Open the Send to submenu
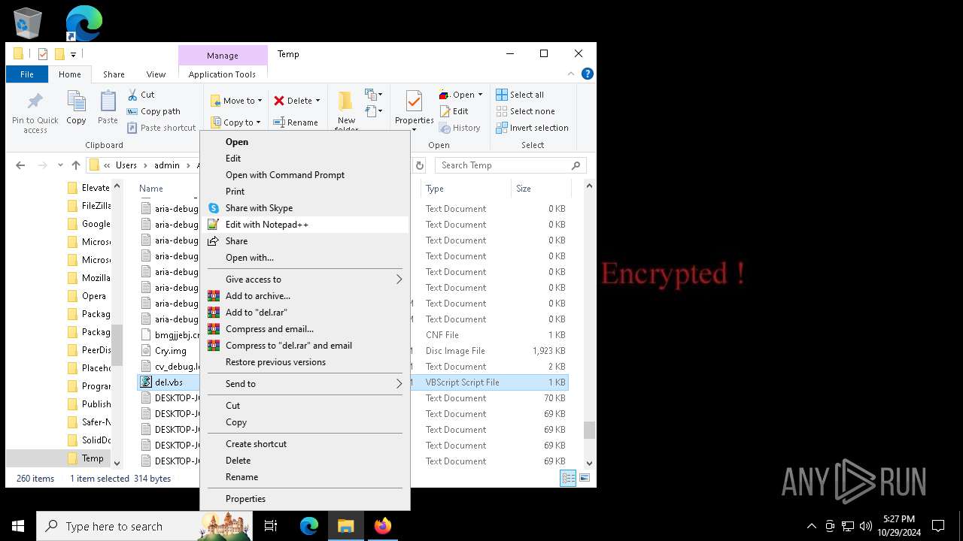Screen dimensions: 963x541 (305, 384)
